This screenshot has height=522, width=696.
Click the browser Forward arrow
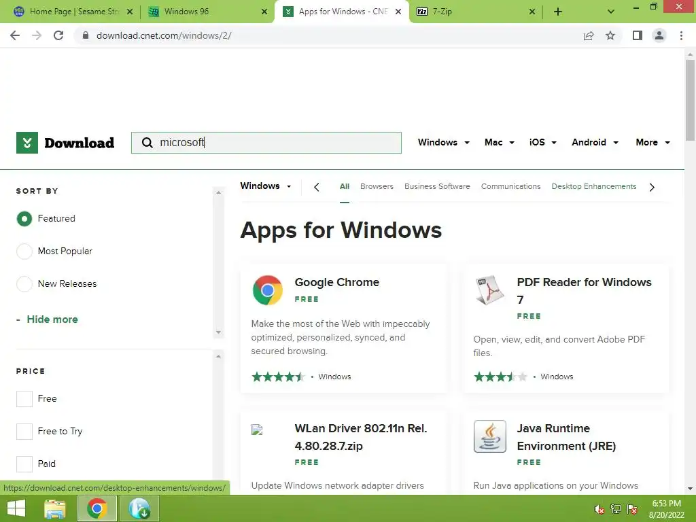pyautogui.click(x=37, y=35)
